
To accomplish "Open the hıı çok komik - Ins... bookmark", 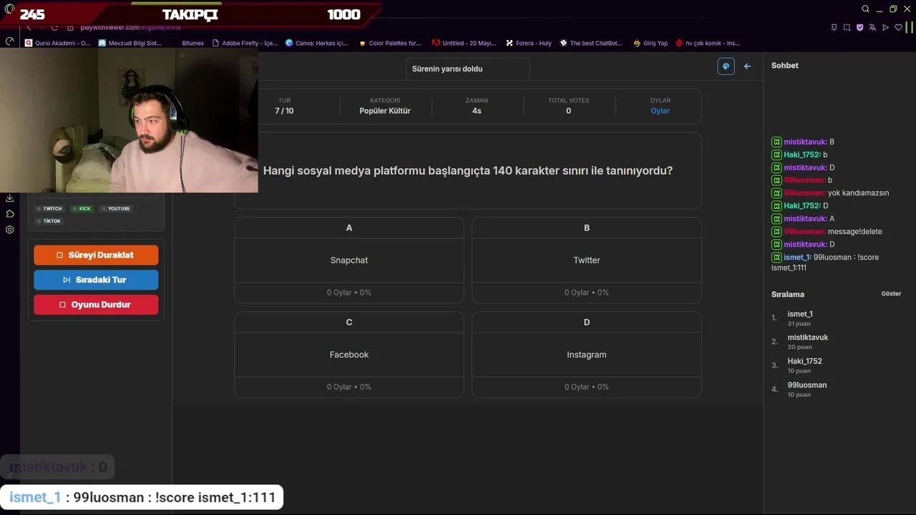I will pos(708,43).
